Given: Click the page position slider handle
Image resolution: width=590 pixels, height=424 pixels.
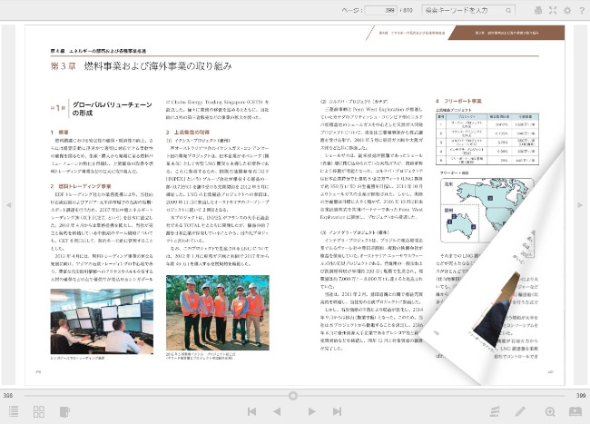Looking at the screenshot, I should [292, 396].
